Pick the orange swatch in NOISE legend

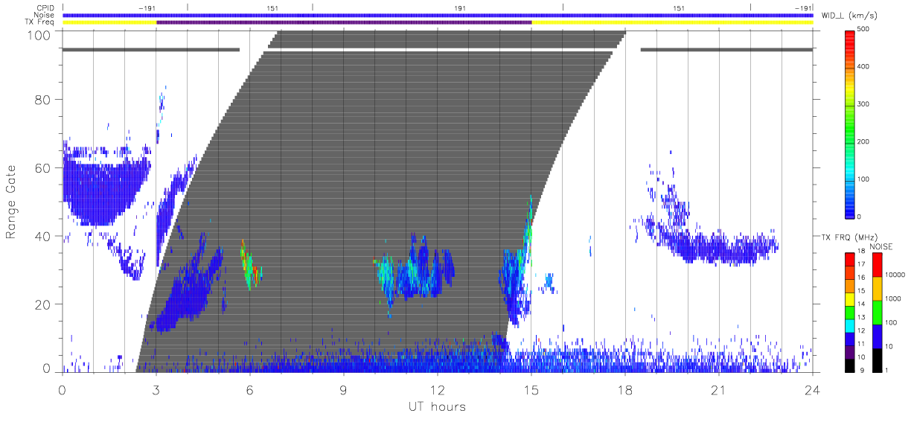point(877,289)
